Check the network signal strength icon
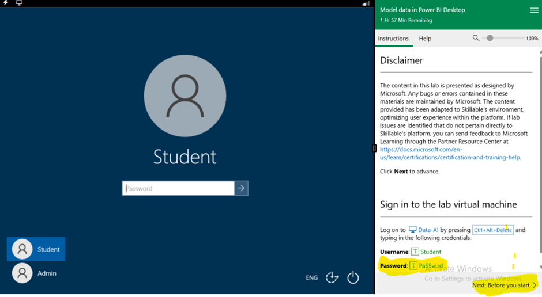The width and height of the screenshot is (542, 297). (366, 3)
